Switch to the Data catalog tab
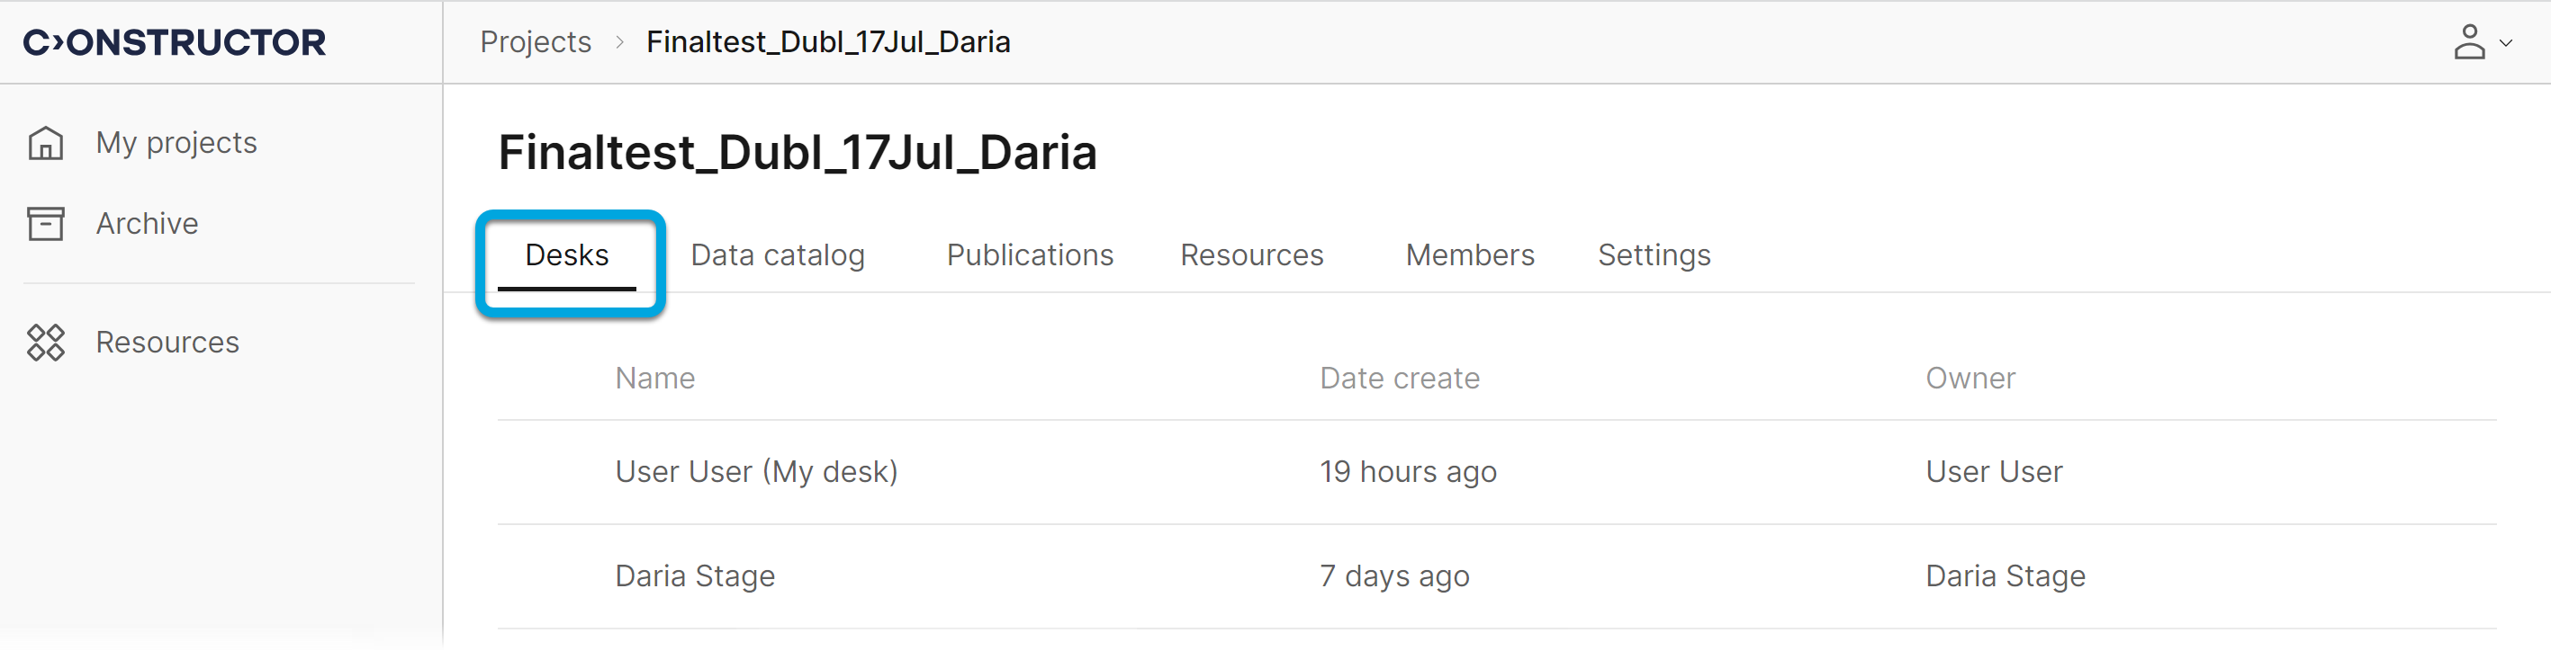Viewport: 2551px width, 651px height. (x=778, y=255)
